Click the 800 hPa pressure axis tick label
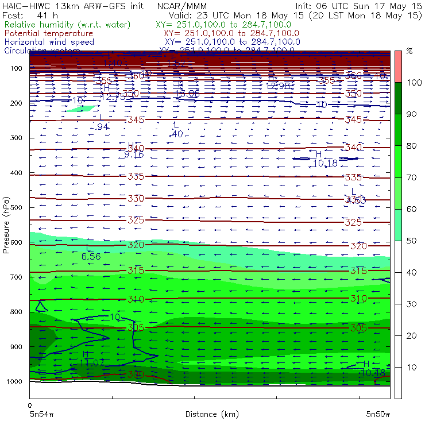The height and width of the screenshot is (425, 425). (x=16, y=312)
